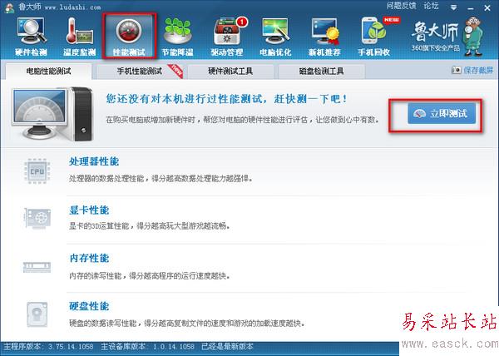This screenshot has height=356, width=499.
Task: Open 硬件检测 hardware detection icon
Action: [31, 37]
